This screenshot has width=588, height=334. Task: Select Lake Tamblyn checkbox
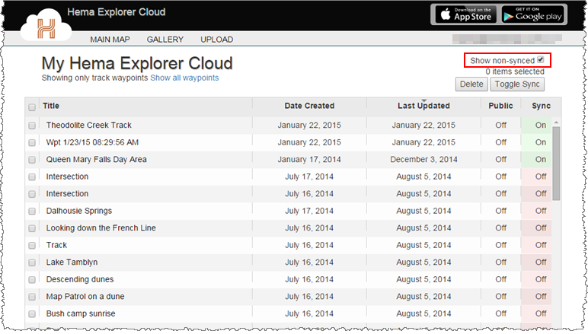tap(32, 262)
